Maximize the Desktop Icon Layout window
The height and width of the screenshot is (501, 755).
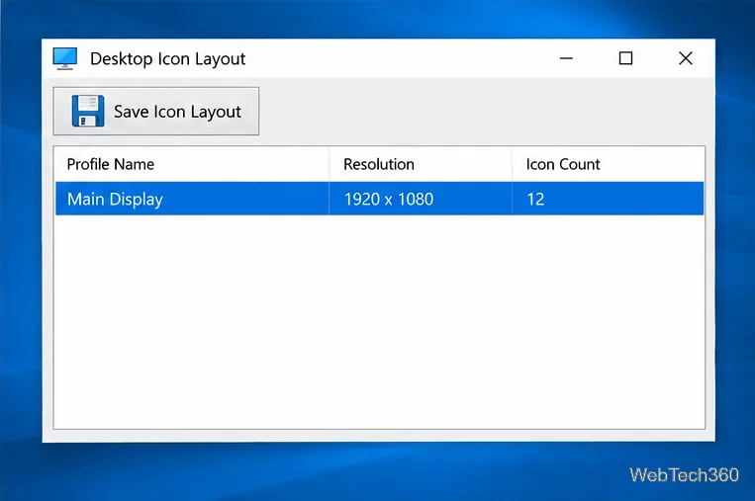click(x=625, y=58)
